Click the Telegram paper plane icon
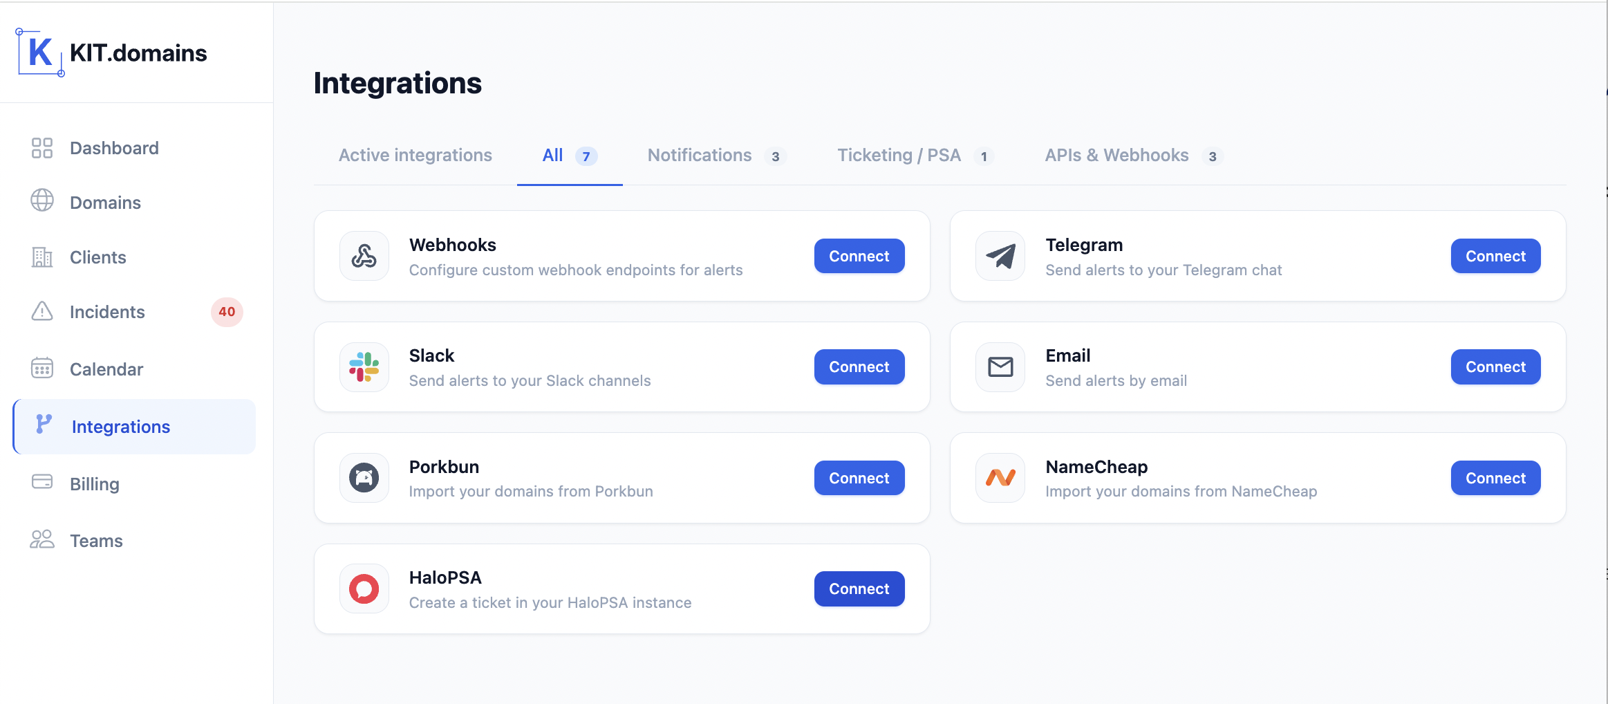 tap(1000, 256)
